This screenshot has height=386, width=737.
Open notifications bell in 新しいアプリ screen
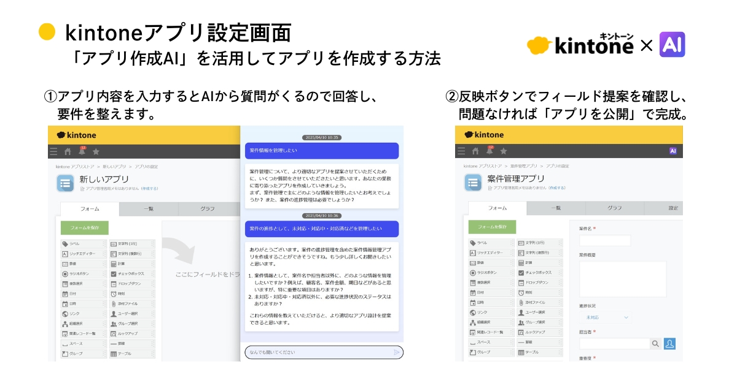click(x=82, y=151)
